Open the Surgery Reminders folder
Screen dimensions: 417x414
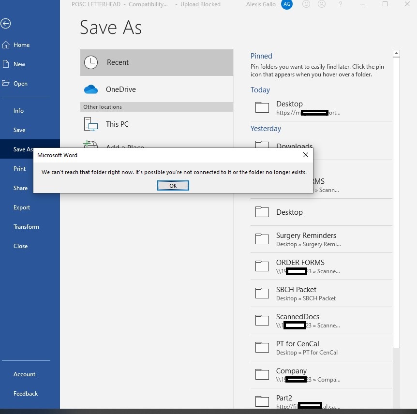[x=321, y=239]
